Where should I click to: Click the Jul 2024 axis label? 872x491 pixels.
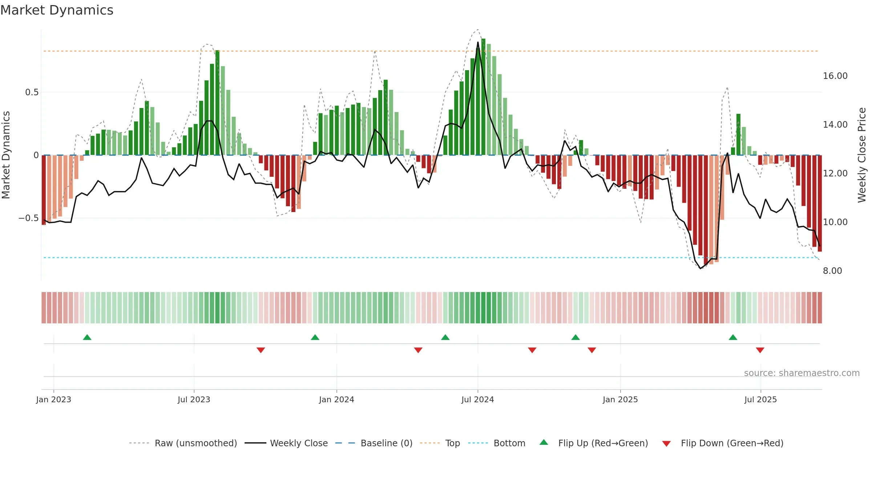pyautogui.click(x=478, y=399)
